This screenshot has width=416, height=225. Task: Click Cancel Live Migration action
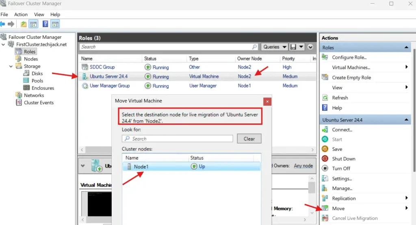[x=355, y=218]
